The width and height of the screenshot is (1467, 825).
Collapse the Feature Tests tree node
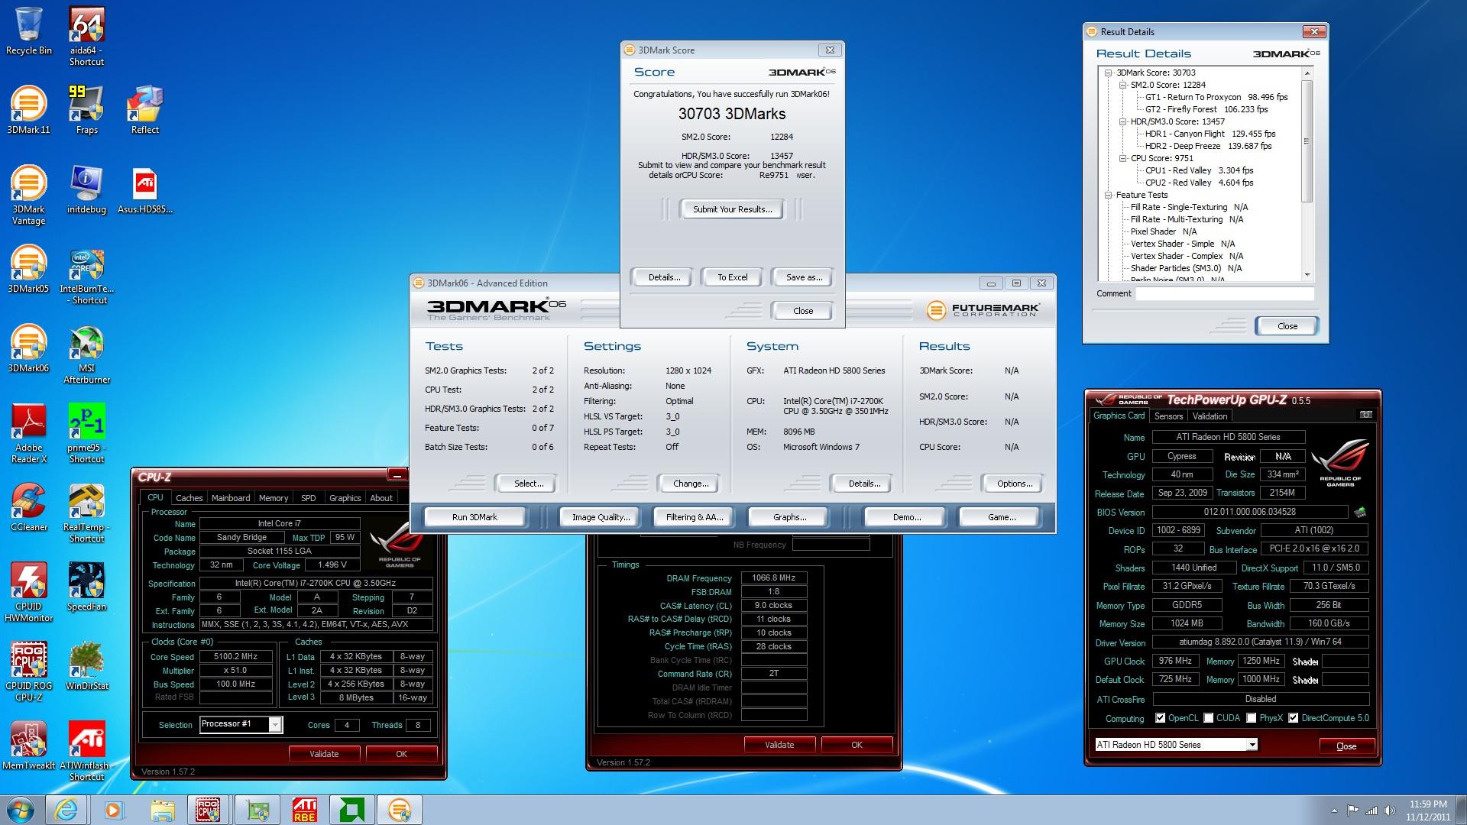coord(1108,196)
